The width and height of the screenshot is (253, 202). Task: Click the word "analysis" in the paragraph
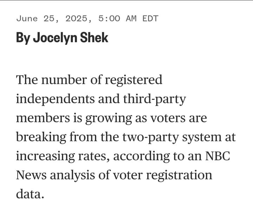pyautogui.click(x=72, y=175)
